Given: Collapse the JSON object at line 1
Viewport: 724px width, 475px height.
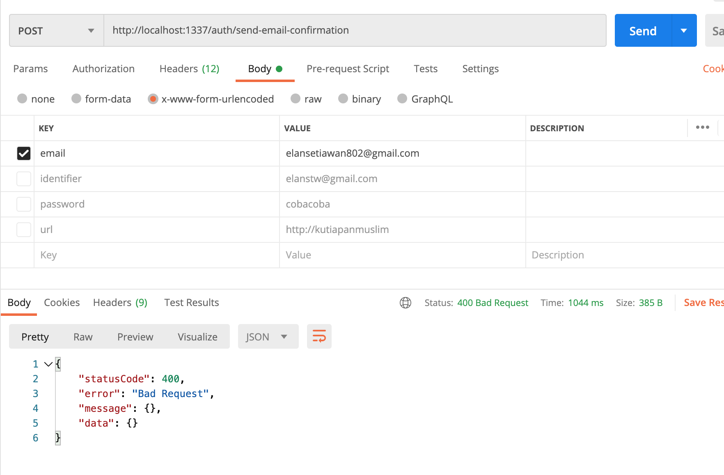Looking at the screenshot, I should pos(48,364).
